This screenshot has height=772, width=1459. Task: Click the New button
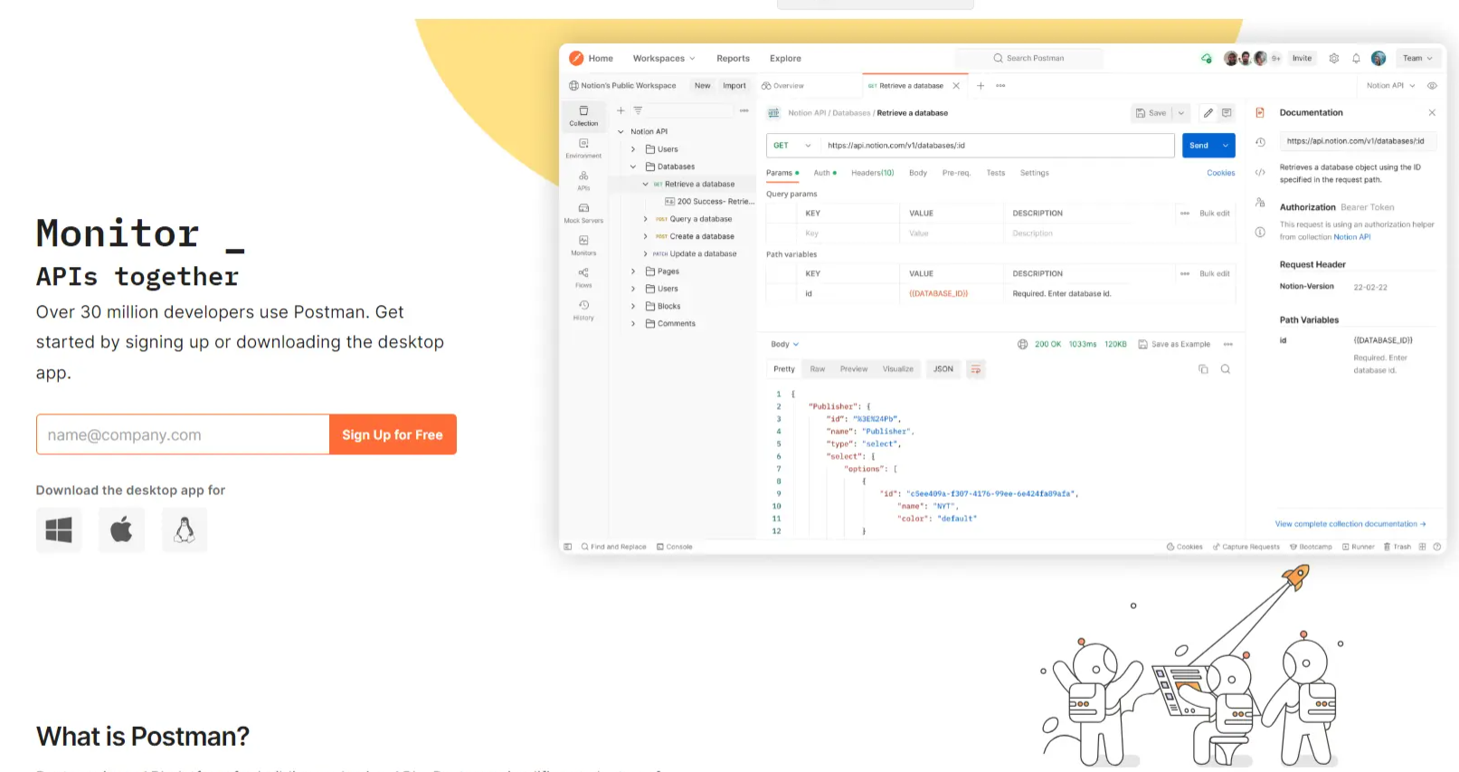tap(702, 86)
